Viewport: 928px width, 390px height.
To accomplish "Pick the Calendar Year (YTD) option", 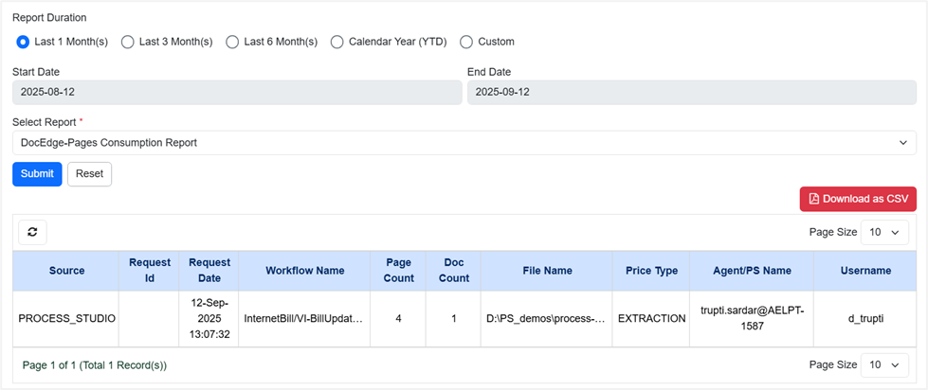I will (x=337, y=42).
